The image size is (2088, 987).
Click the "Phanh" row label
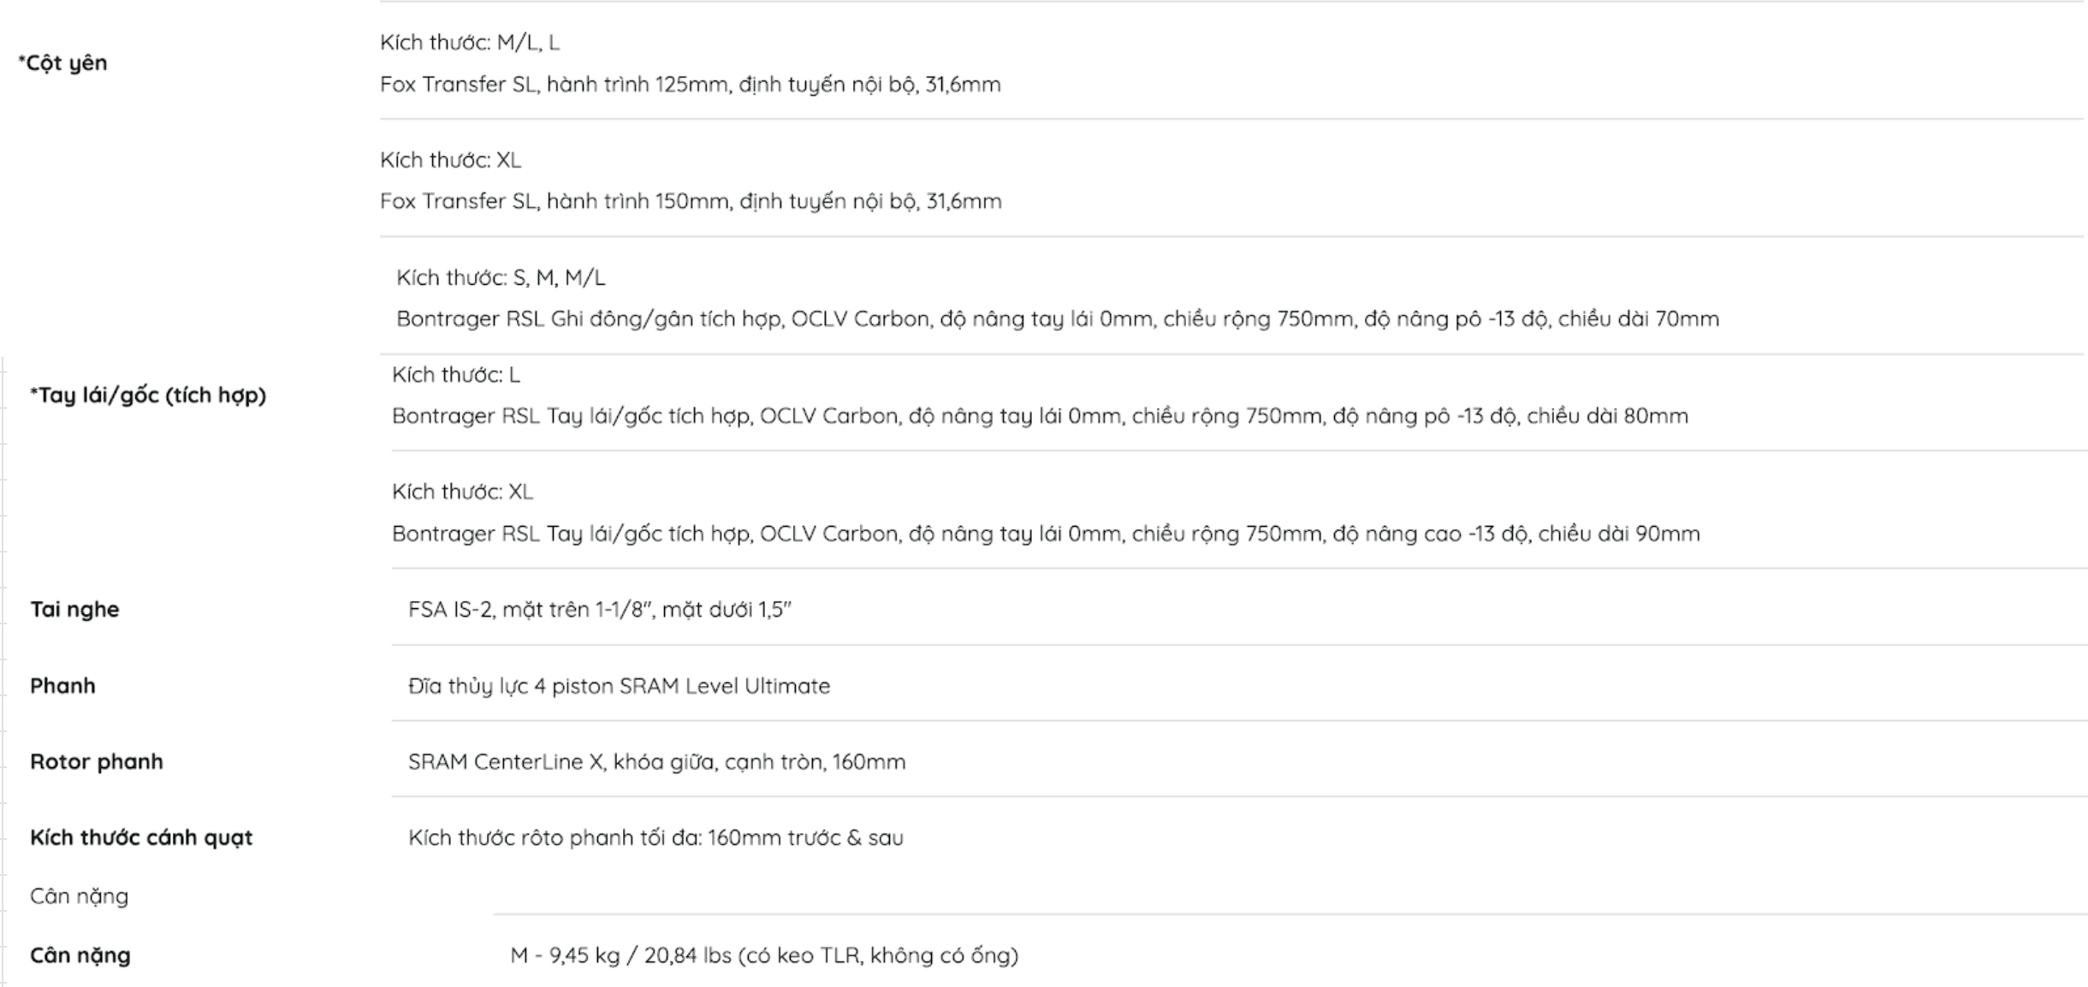coord(62,685)
